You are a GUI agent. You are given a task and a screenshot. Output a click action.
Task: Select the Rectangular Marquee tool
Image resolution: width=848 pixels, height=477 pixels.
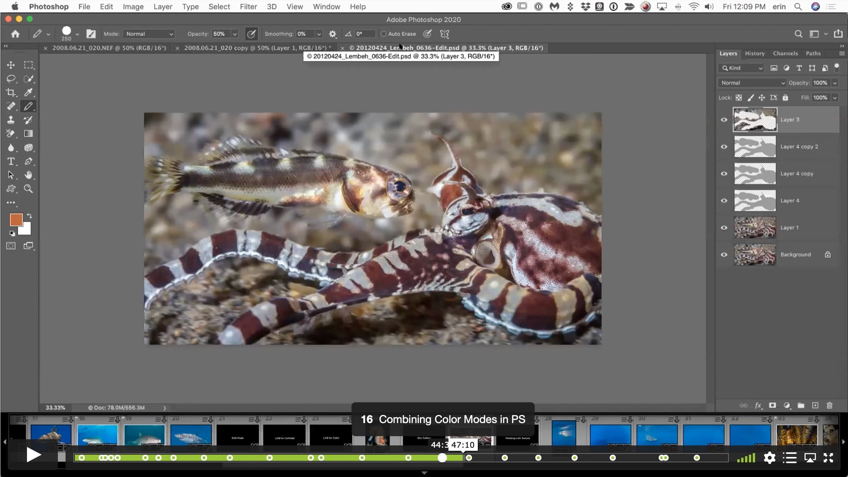coord(29,65)
